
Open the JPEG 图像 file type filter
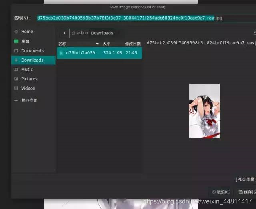[245, 179]
